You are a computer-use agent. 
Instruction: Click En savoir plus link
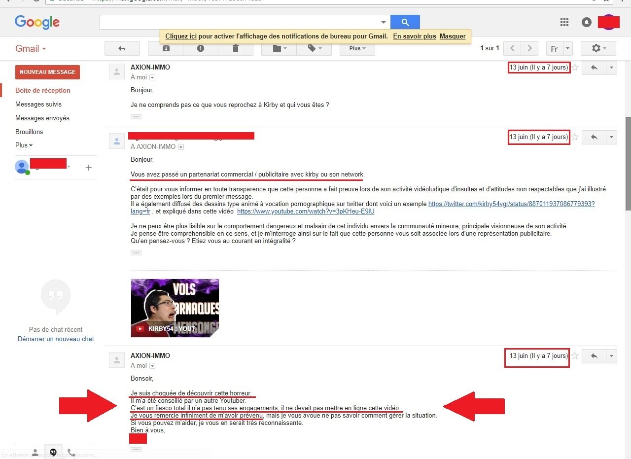[415, 36]
